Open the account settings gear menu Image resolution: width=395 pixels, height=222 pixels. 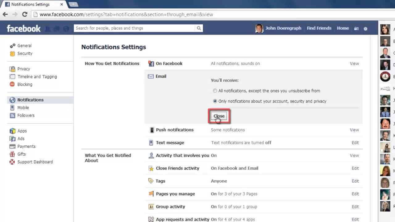coord(365,28)
